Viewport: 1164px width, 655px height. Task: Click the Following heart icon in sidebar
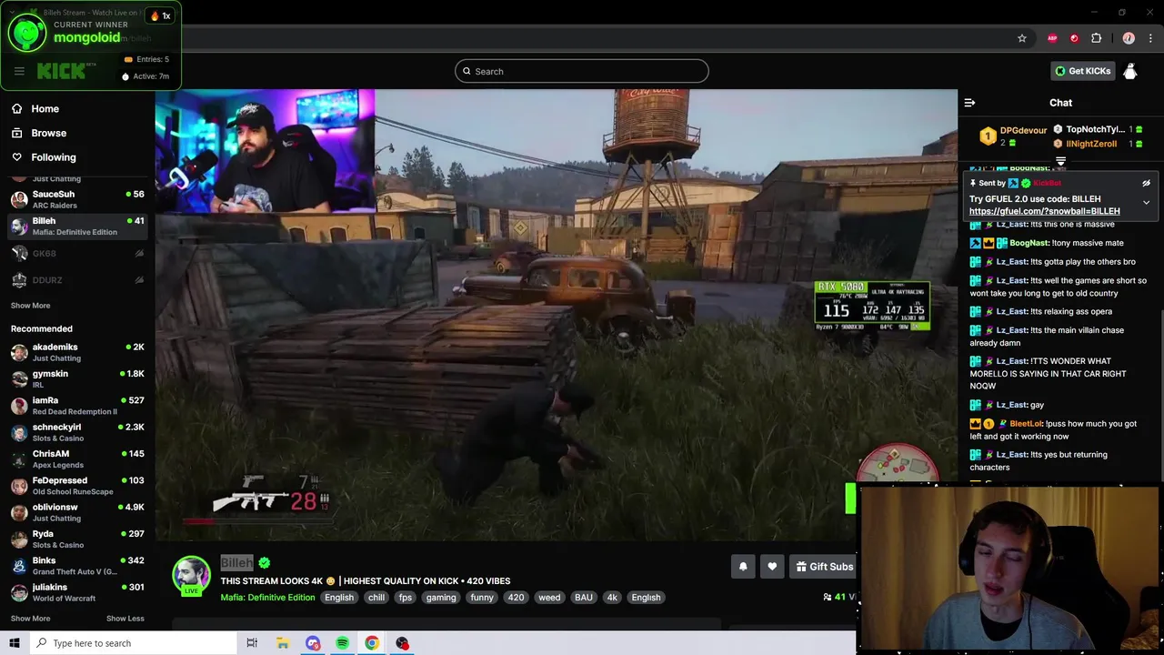point(16,156)
